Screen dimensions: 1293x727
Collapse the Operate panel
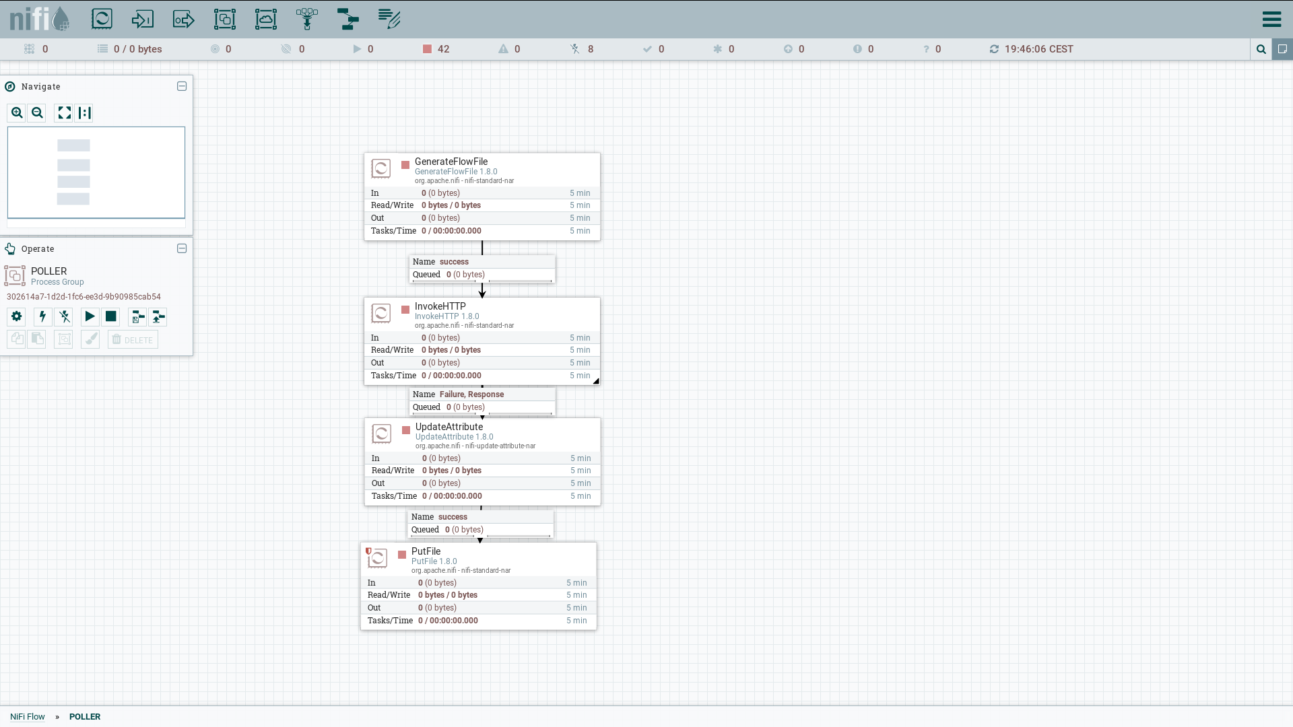[x=182, y=248]
